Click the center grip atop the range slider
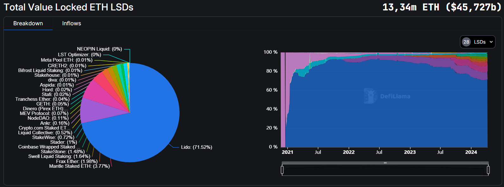The height and width of the screenshot is (187, 504). [385, 163]
